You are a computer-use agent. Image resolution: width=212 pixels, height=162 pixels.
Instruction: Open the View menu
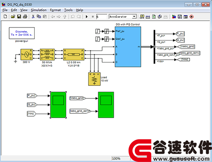click(x=24, y=10)
